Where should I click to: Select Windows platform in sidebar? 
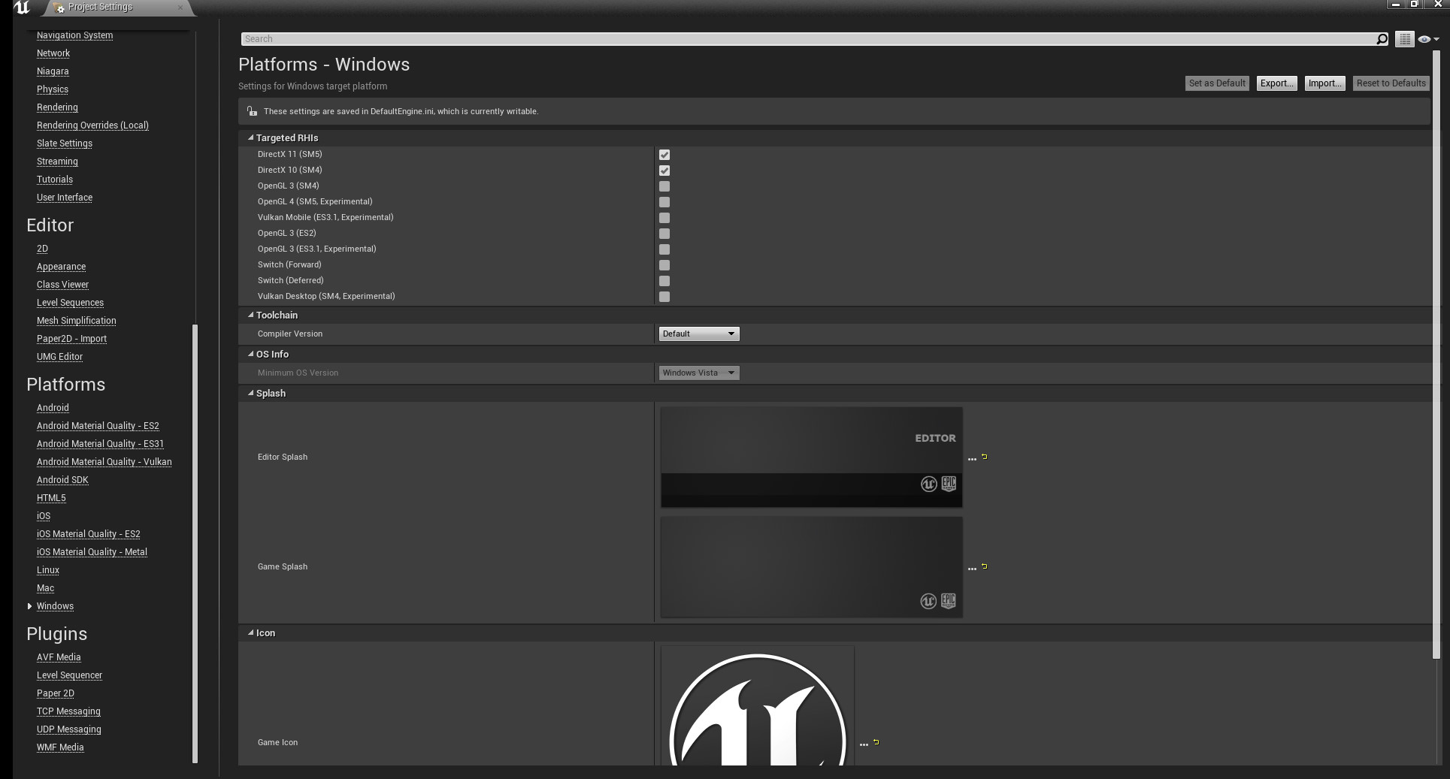[55, 606]
